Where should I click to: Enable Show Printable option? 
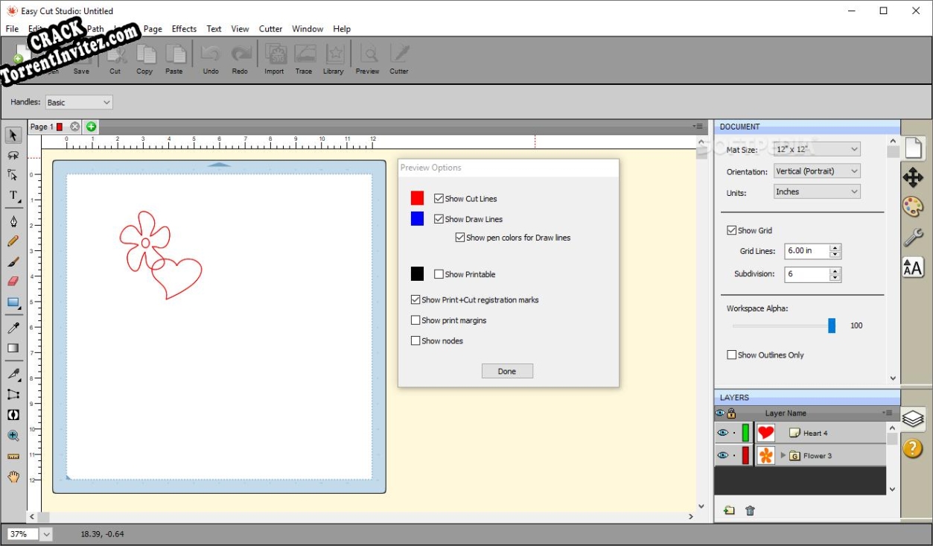click(439, 273)
